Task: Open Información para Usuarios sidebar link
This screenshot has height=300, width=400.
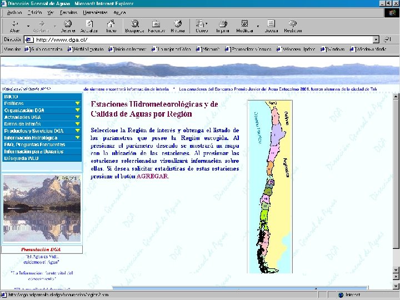Action: (34, 152)
